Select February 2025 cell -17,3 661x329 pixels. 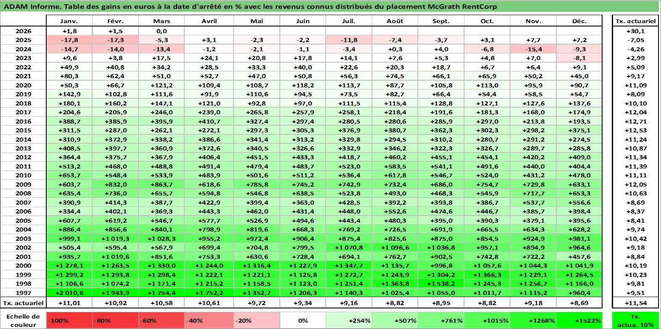pyautogui.click(x=115, y=40)
